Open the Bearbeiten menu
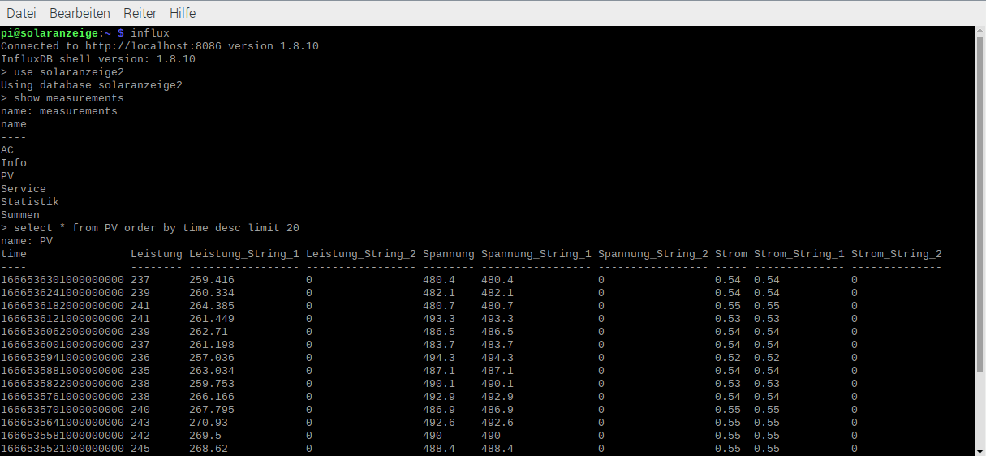986x456 pixels. (80, 13)
